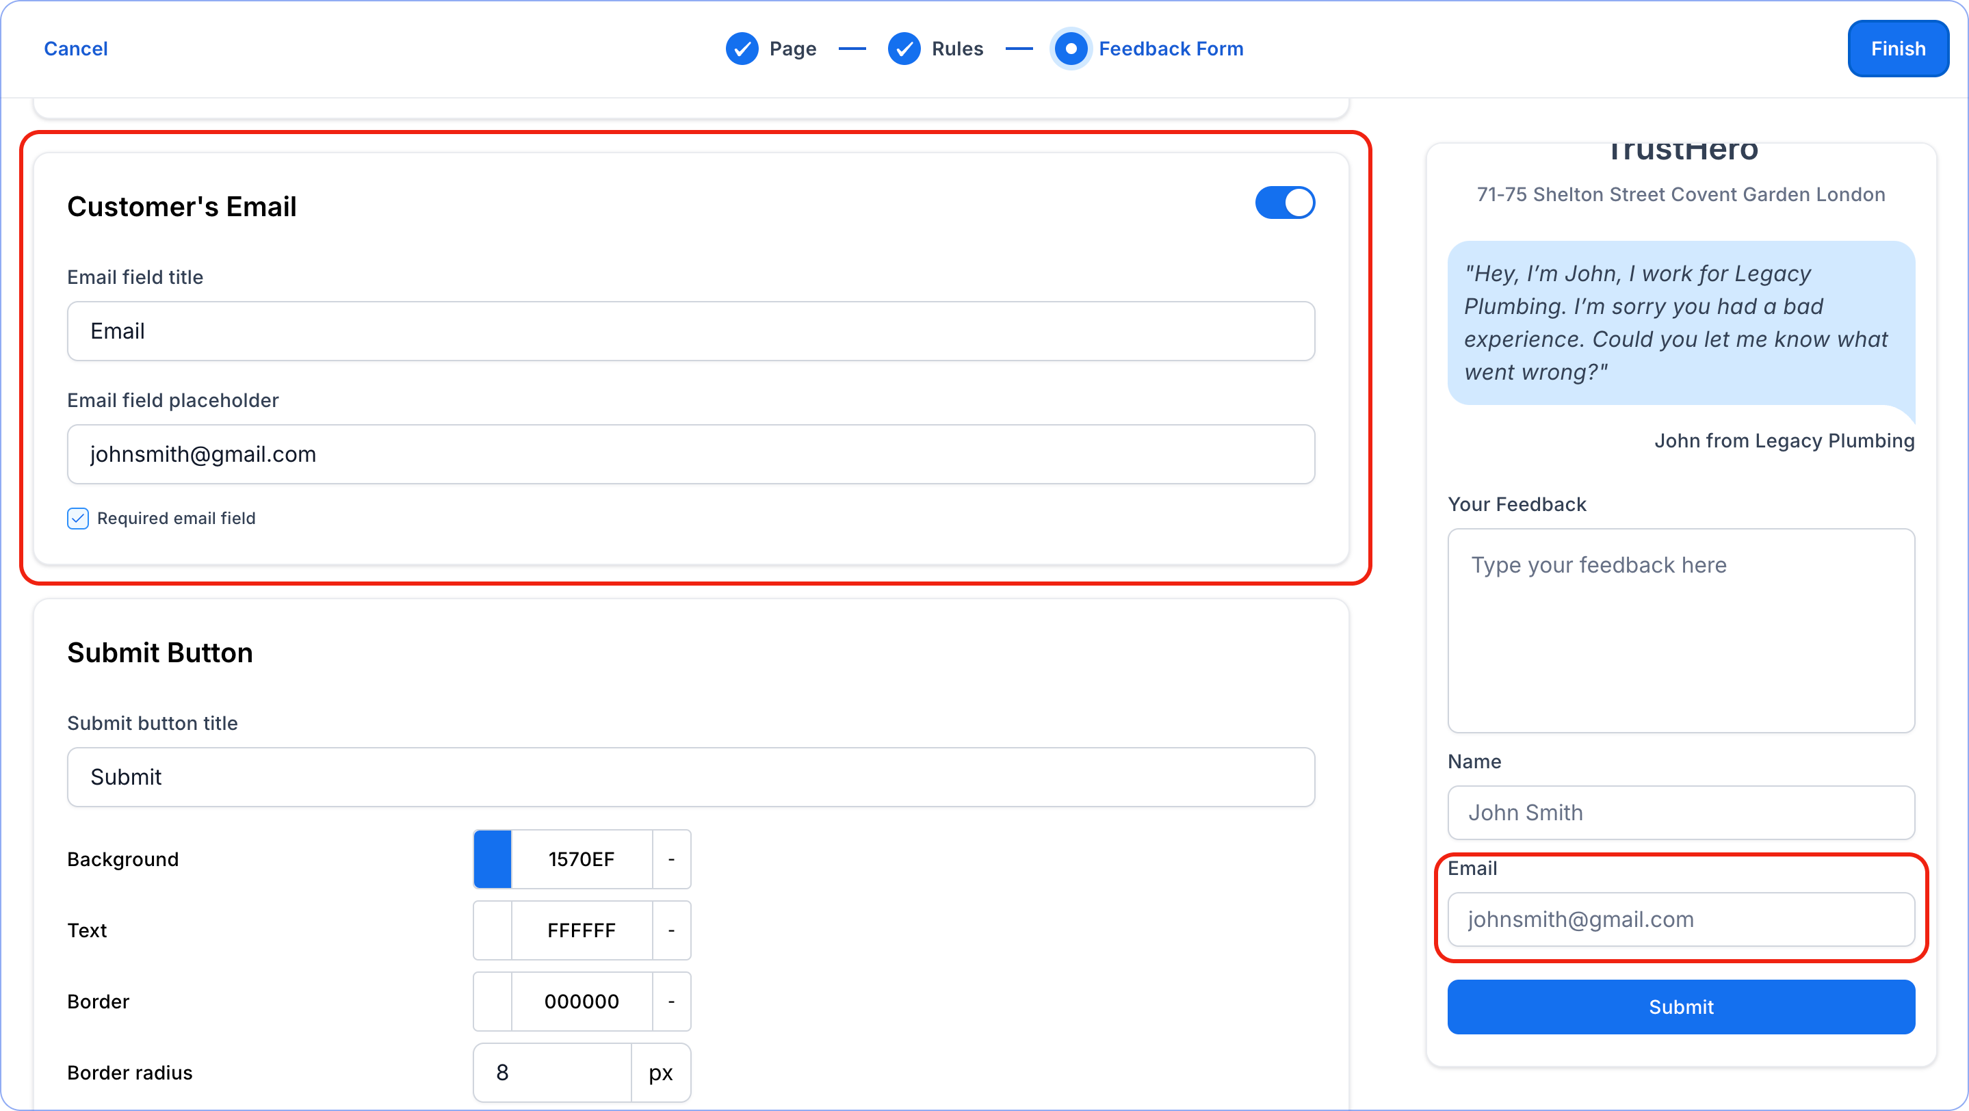
Task: Clear the Border color with dash button
Action: [x=671, y=1002]
